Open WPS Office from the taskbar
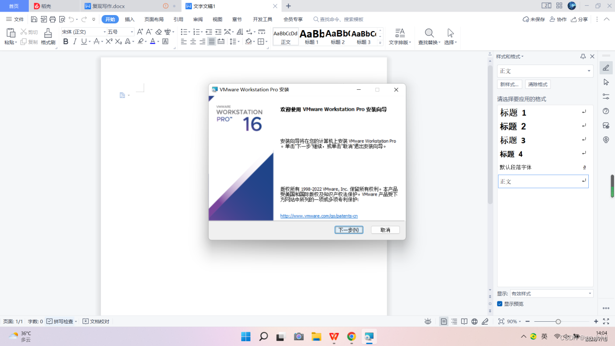This screenshot has width=615, height=346. [334, 336]
